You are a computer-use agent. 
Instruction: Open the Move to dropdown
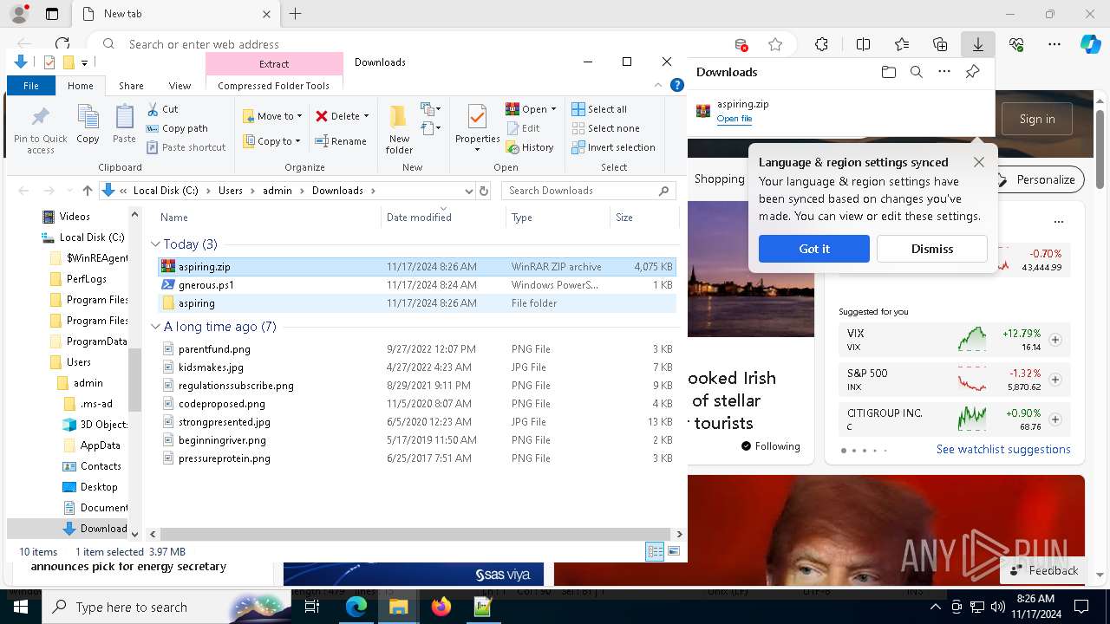pos(272,116)
